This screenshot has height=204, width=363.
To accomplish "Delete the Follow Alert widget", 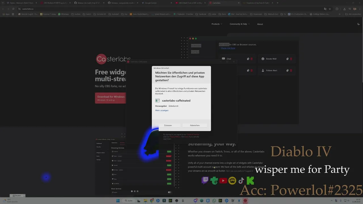I will (x=291, y=71).
